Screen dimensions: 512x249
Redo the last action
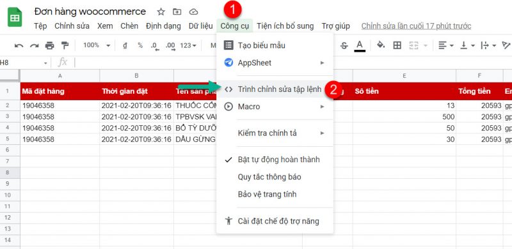(x=35, y=45)
